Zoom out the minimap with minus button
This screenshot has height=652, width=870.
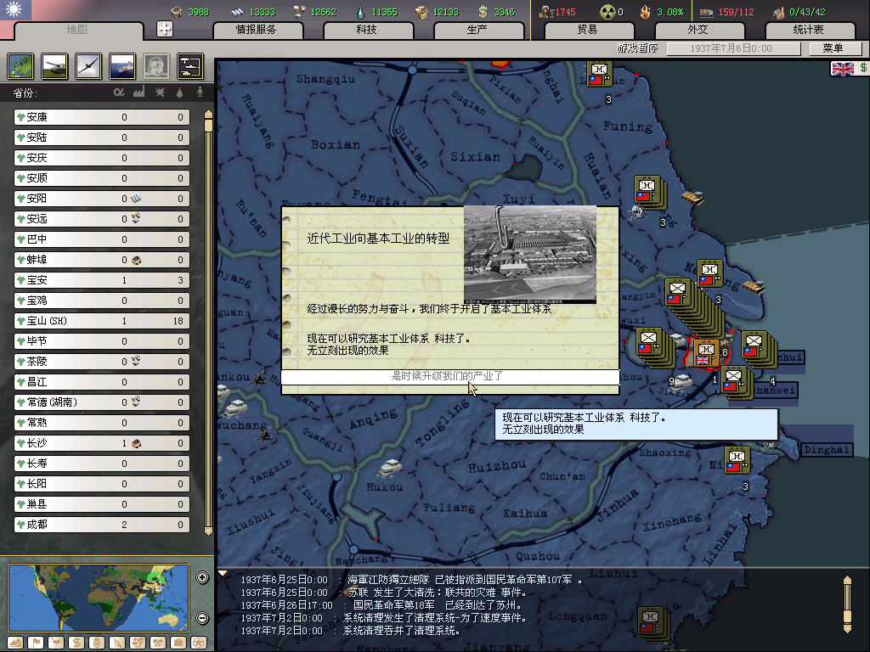(x=202, y=618)
